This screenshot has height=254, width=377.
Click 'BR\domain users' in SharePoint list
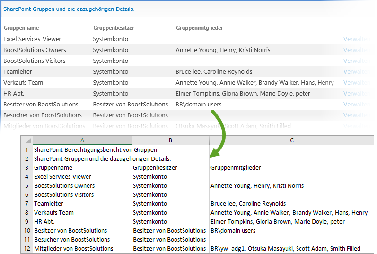click(199, 104)
